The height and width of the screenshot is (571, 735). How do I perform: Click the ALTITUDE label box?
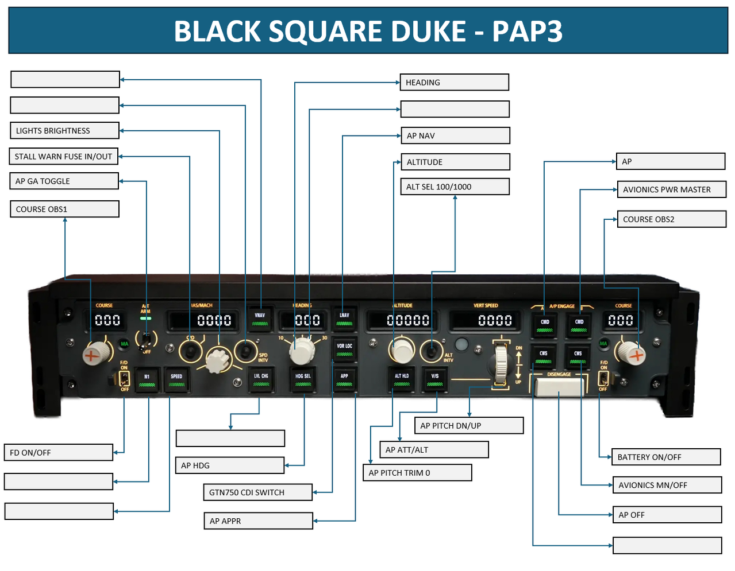pyautogui.click(x=456, y=162)
